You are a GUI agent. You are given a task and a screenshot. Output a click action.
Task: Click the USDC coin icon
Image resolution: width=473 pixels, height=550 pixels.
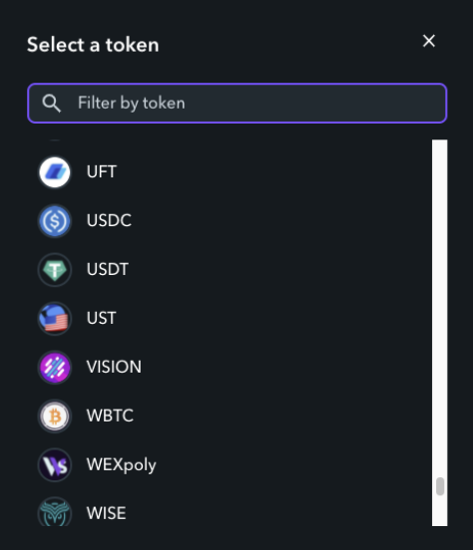point(55,221)
